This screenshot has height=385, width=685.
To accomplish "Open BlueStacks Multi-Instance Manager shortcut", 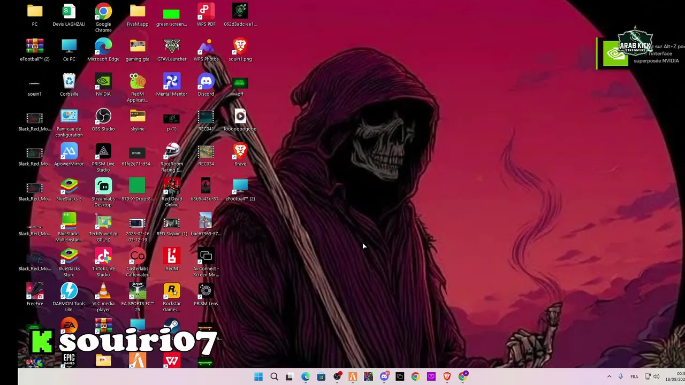I will [69, 228].
